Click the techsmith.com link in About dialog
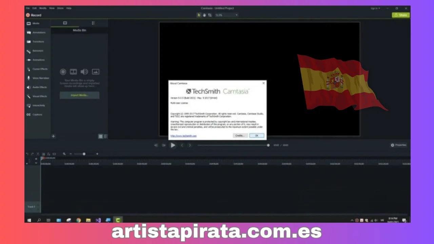Screen dimensions: 434x244 pos(183,136)
